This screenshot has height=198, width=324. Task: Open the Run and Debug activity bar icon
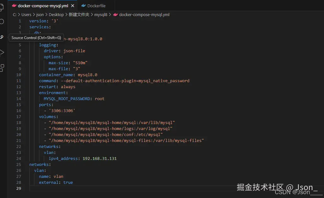click(x=2, y=53)
